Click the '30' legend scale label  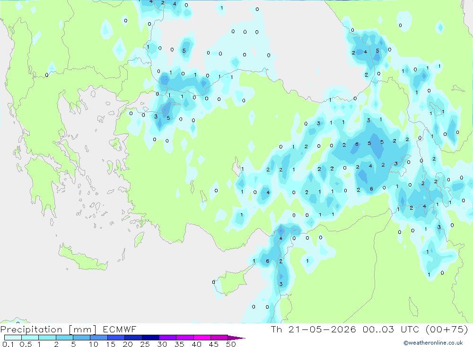coord(162,344)
